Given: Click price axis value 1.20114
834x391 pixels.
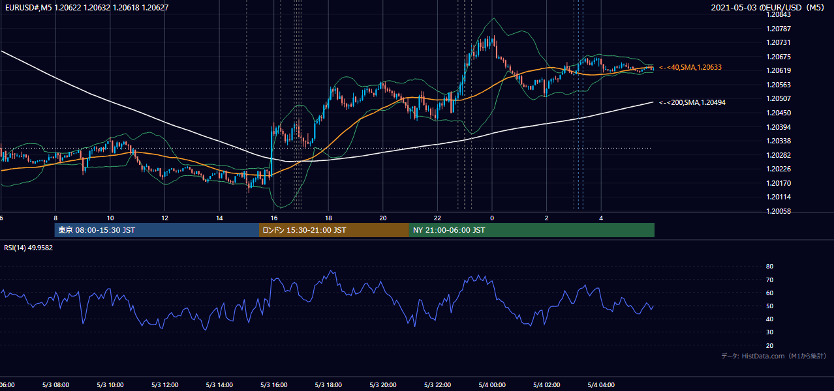Looking at the screenshot, I should point(779,197).
